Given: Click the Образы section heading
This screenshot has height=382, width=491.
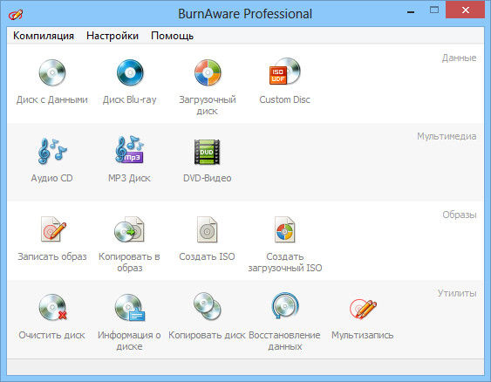Looking at the screenshot, I should [x=460, y=215].
